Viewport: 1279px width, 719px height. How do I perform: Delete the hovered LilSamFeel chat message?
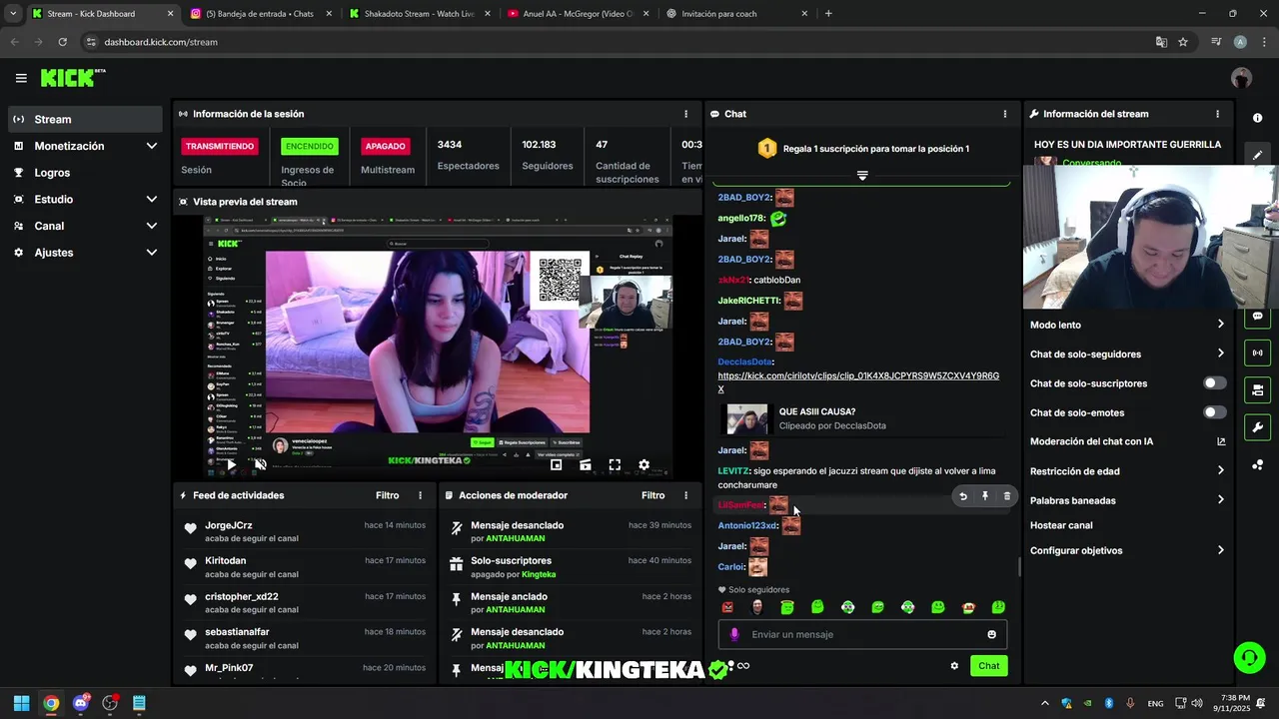point(1006,496)
